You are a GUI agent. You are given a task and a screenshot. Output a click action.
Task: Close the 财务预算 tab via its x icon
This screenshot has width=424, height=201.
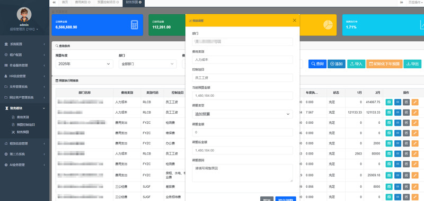(140, 2)
